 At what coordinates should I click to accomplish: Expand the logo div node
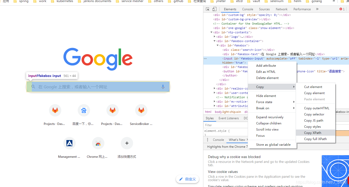click(x=215, y=37)
